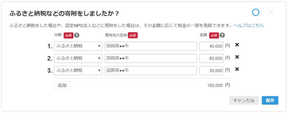Focus the donee name field in row 2

click(x=150, y=58)
